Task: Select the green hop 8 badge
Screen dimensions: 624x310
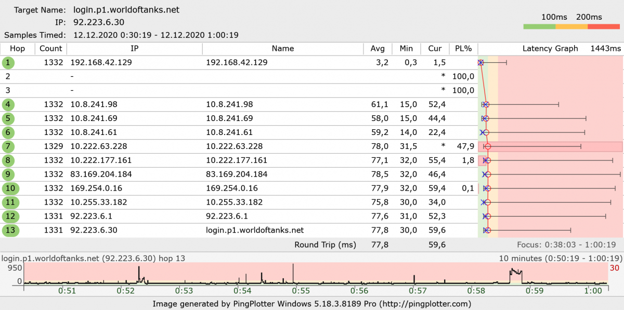Action: tap(9, 160)
